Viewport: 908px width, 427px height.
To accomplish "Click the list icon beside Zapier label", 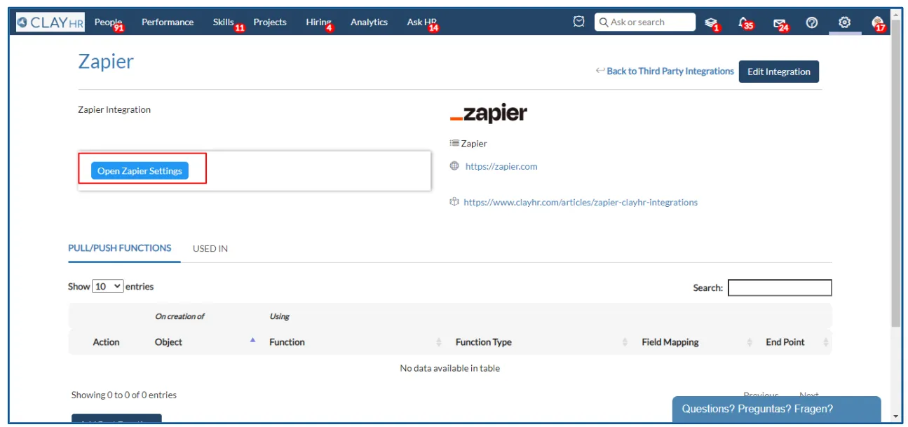I will click(454, 143).
